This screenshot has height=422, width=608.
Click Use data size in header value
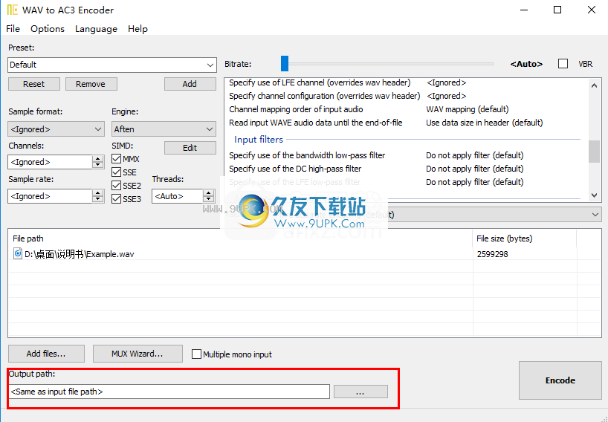coord(485,123)
